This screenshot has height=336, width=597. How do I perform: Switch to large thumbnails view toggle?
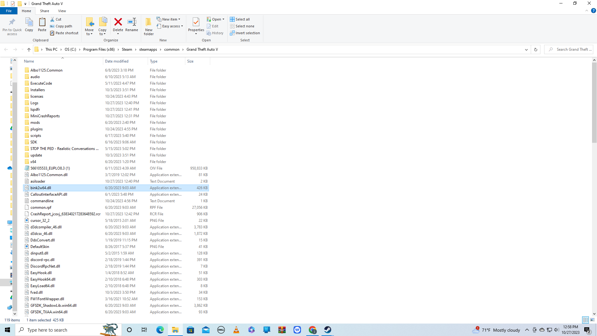[x=592, y=320]
